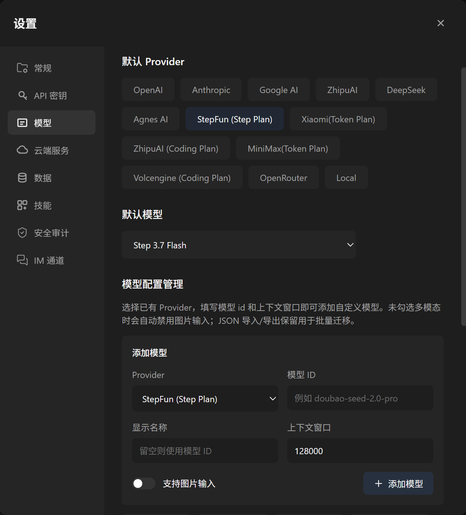Click the 显示名称 input field

[x=205, y=451]
